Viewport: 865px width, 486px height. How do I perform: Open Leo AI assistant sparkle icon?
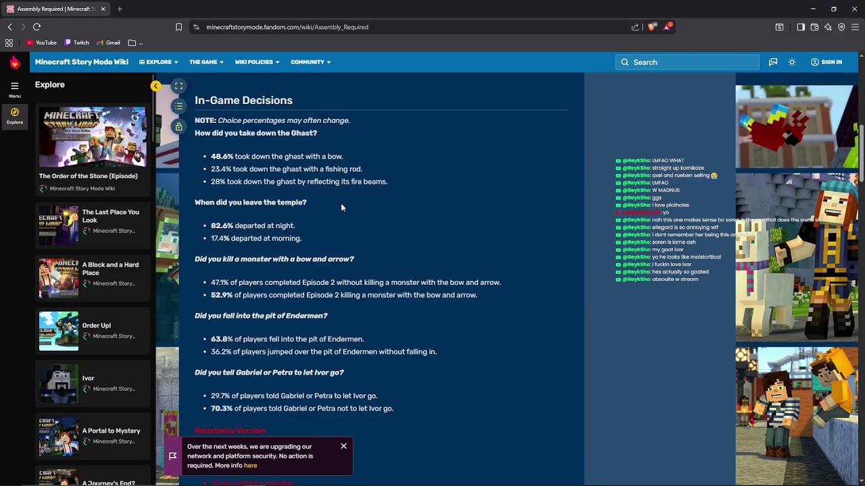coord(828,27)
